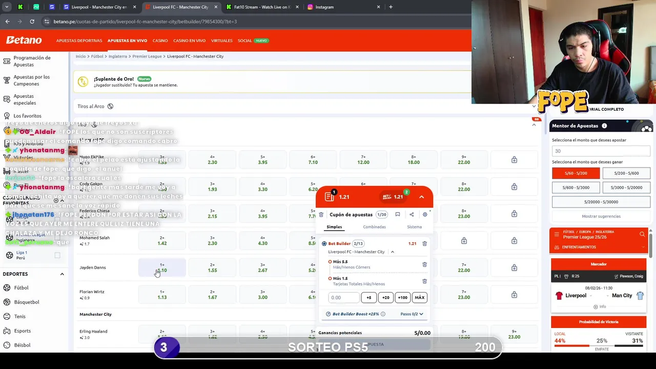Remove the Más 1.5 tarjetas leg
Screen dimensions: 656x369
(424, 281)
